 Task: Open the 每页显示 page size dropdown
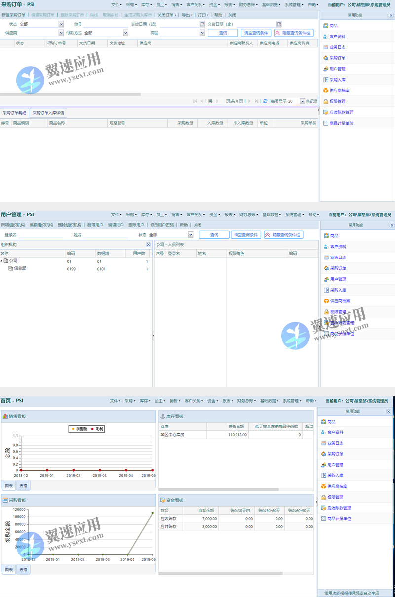(x=302, y=101)
